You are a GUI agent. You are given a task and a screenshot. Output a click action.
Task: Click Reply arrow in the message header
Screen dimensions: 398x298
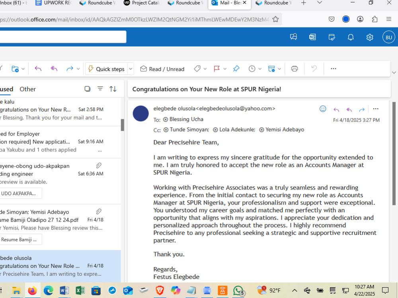pyautogui.click(x=336, y=110)
